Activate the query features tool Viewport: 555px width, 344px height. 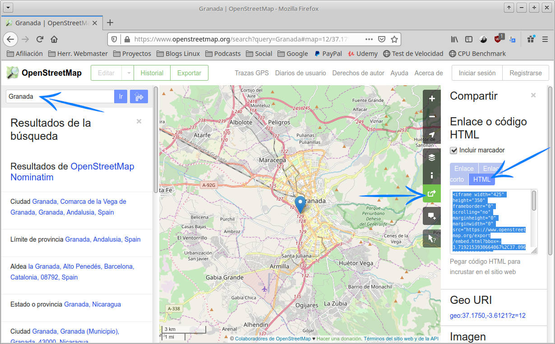coord(432,239)
